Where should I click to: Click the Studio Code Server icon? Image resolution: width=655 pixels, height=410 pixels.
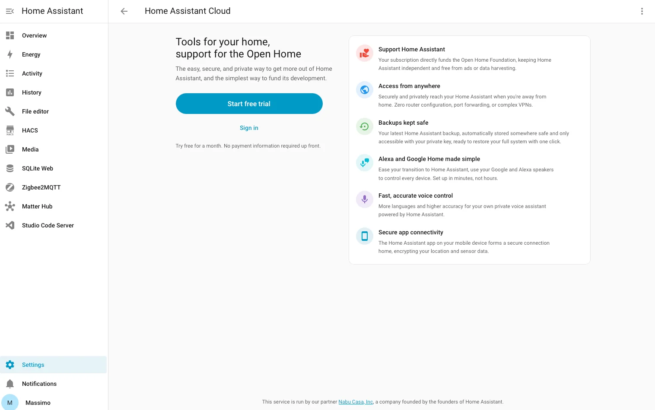(x=10, y=225)
